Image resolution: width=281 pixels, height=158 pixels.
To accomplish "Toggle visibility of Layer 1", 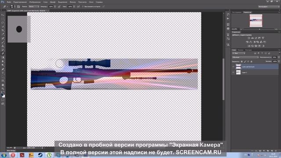I will point(233,72).
